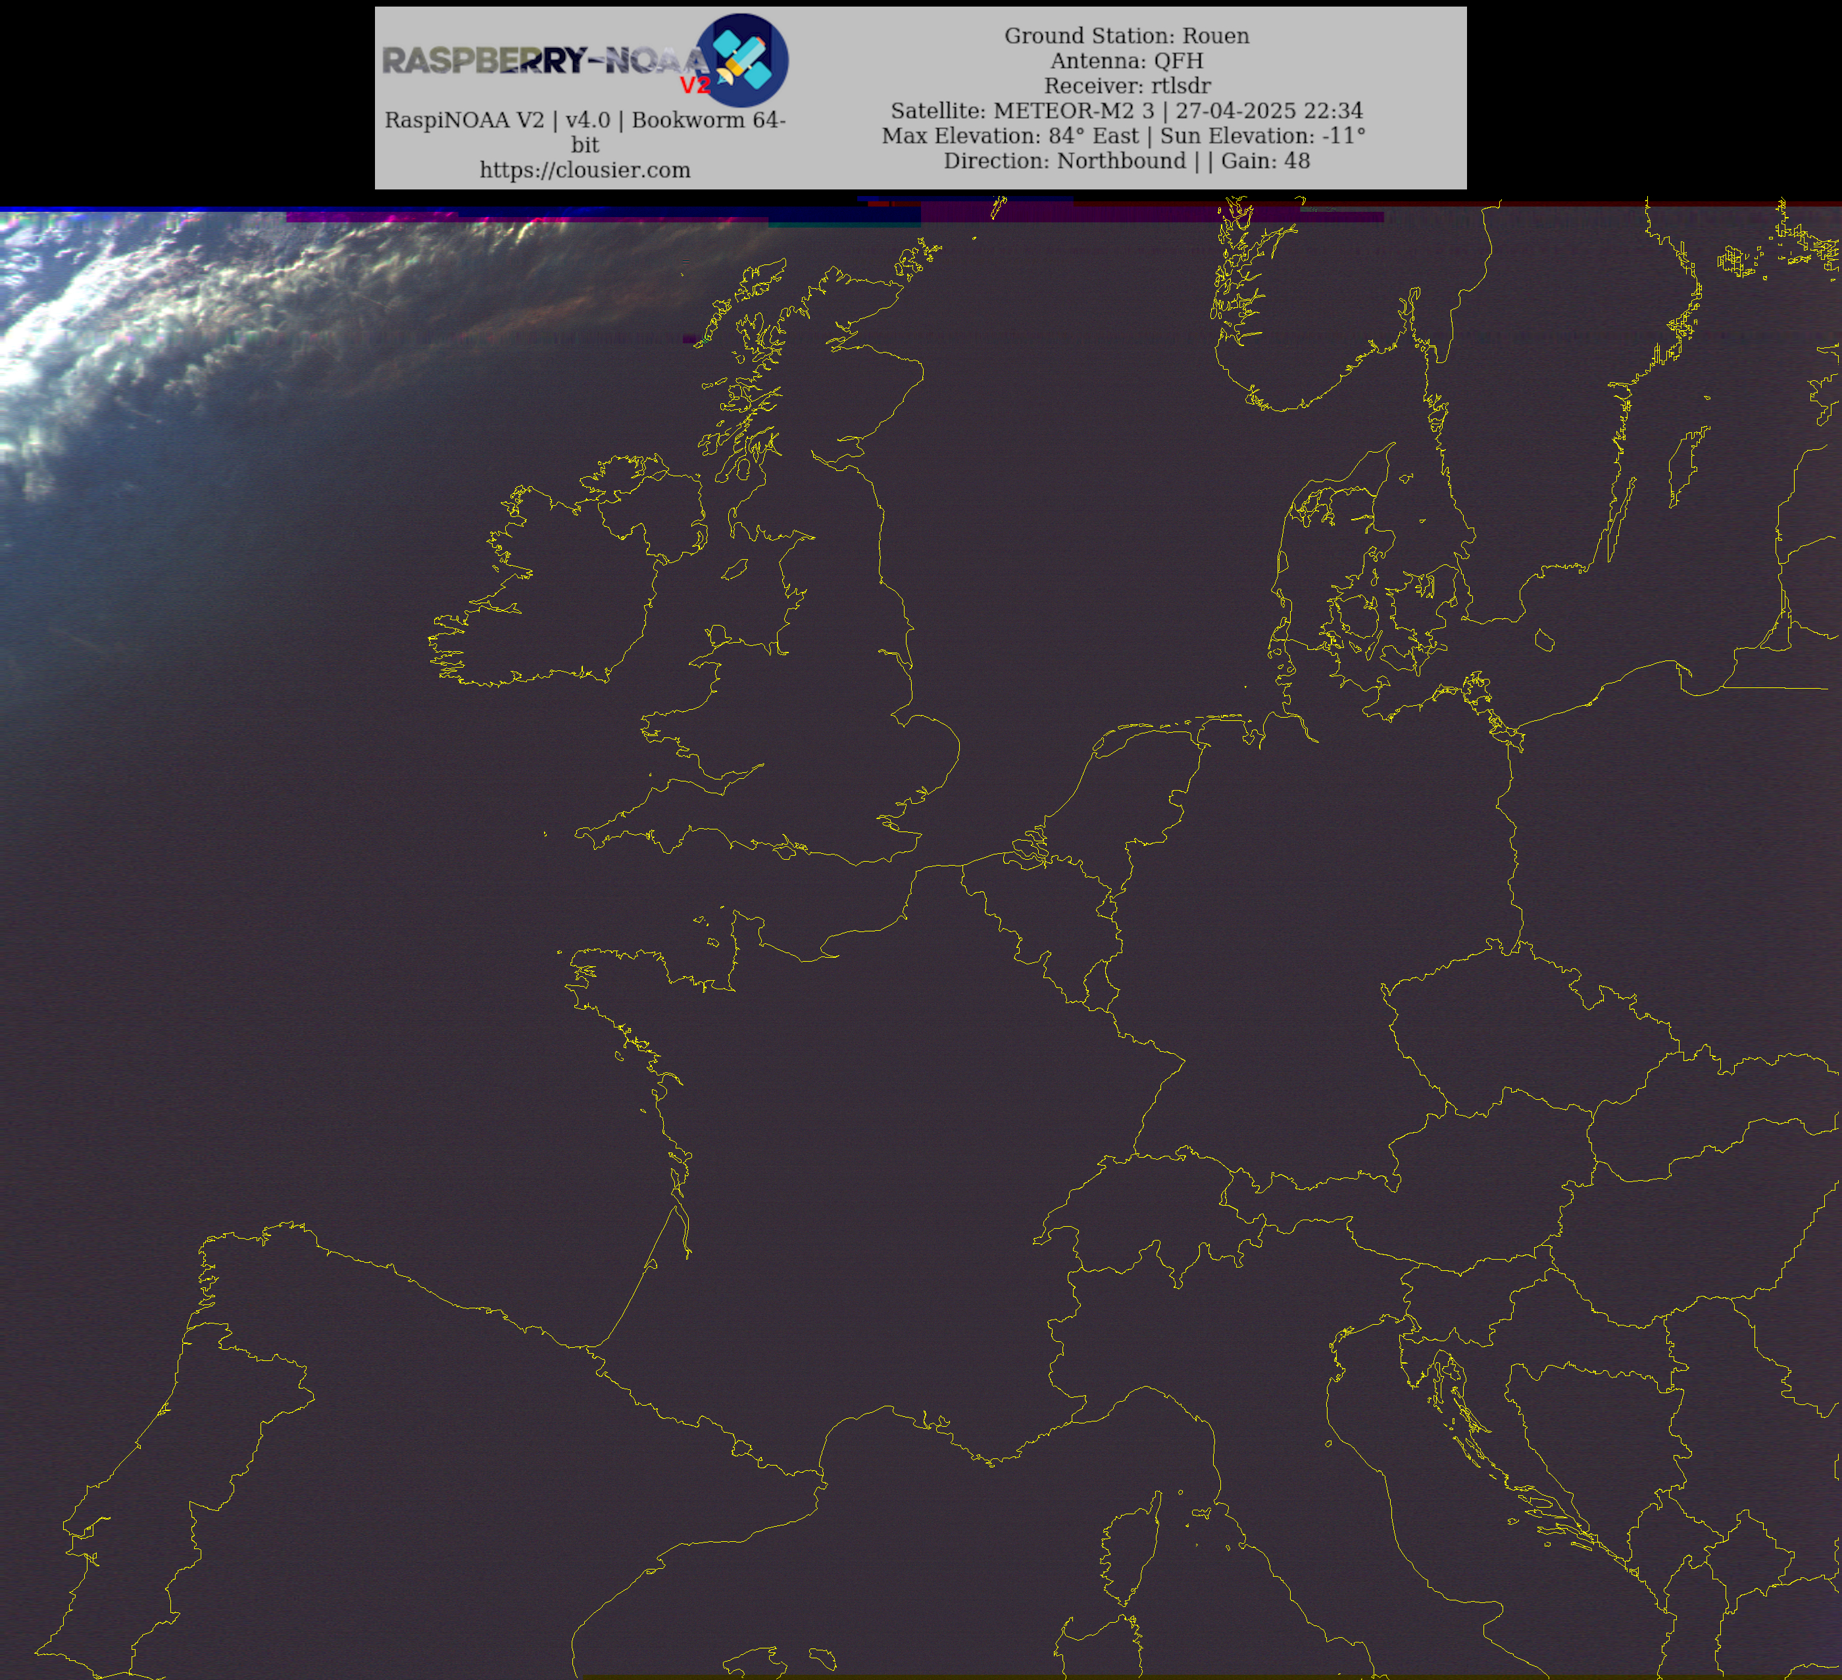Click the 'Satellite: METEOR-M2 3' date line

coord(1126,111)
